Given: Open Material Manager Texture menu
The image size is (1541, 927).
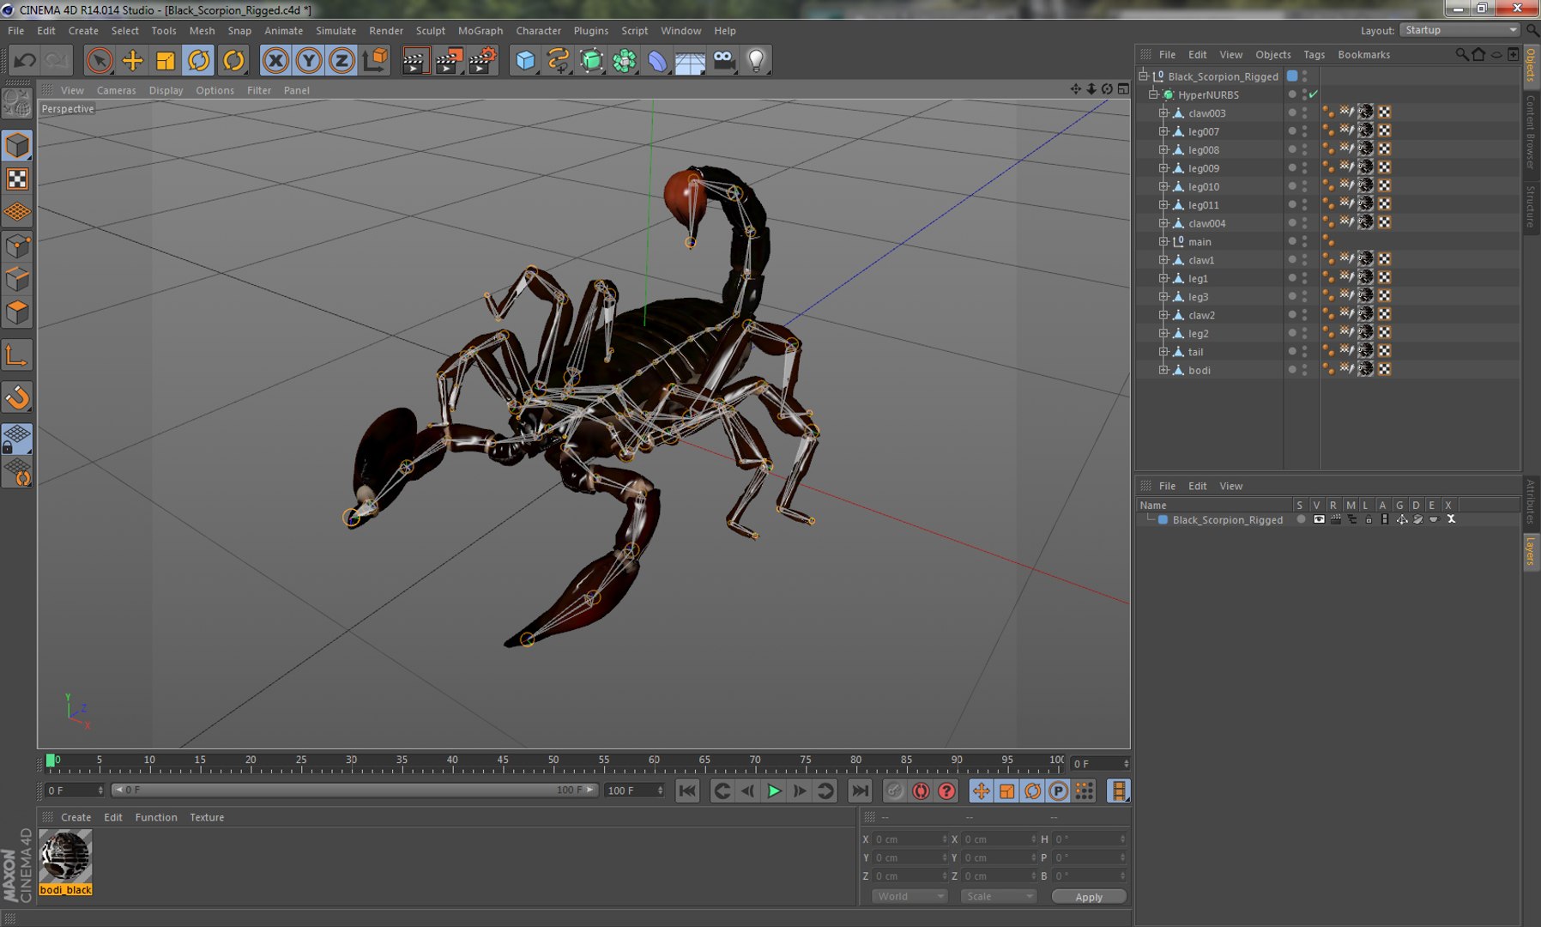Looking at the screenshot, I should [x=207, y=817].
